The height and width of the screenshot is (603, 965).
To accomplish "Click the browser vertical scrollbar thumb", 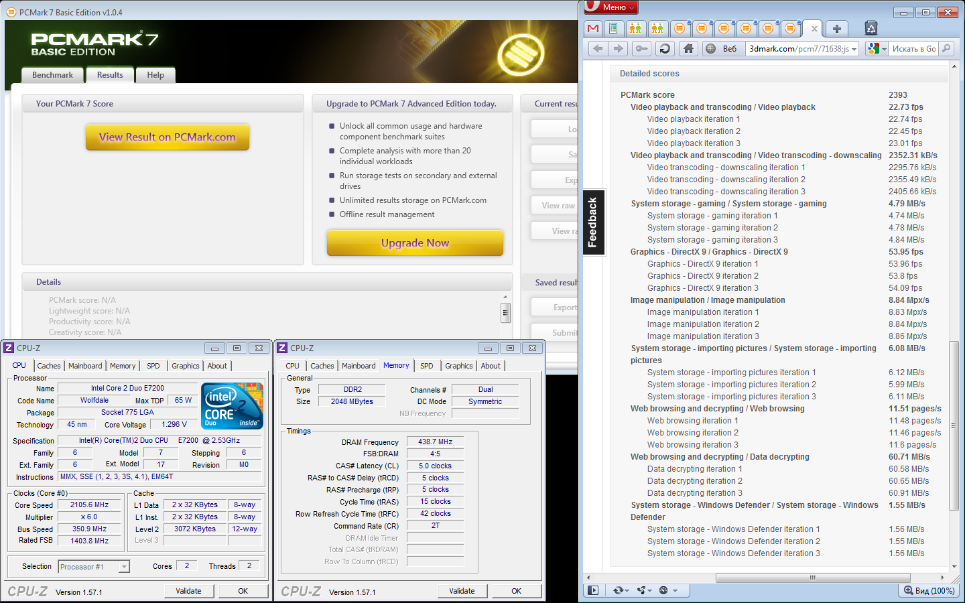I will tap(953, 426).
